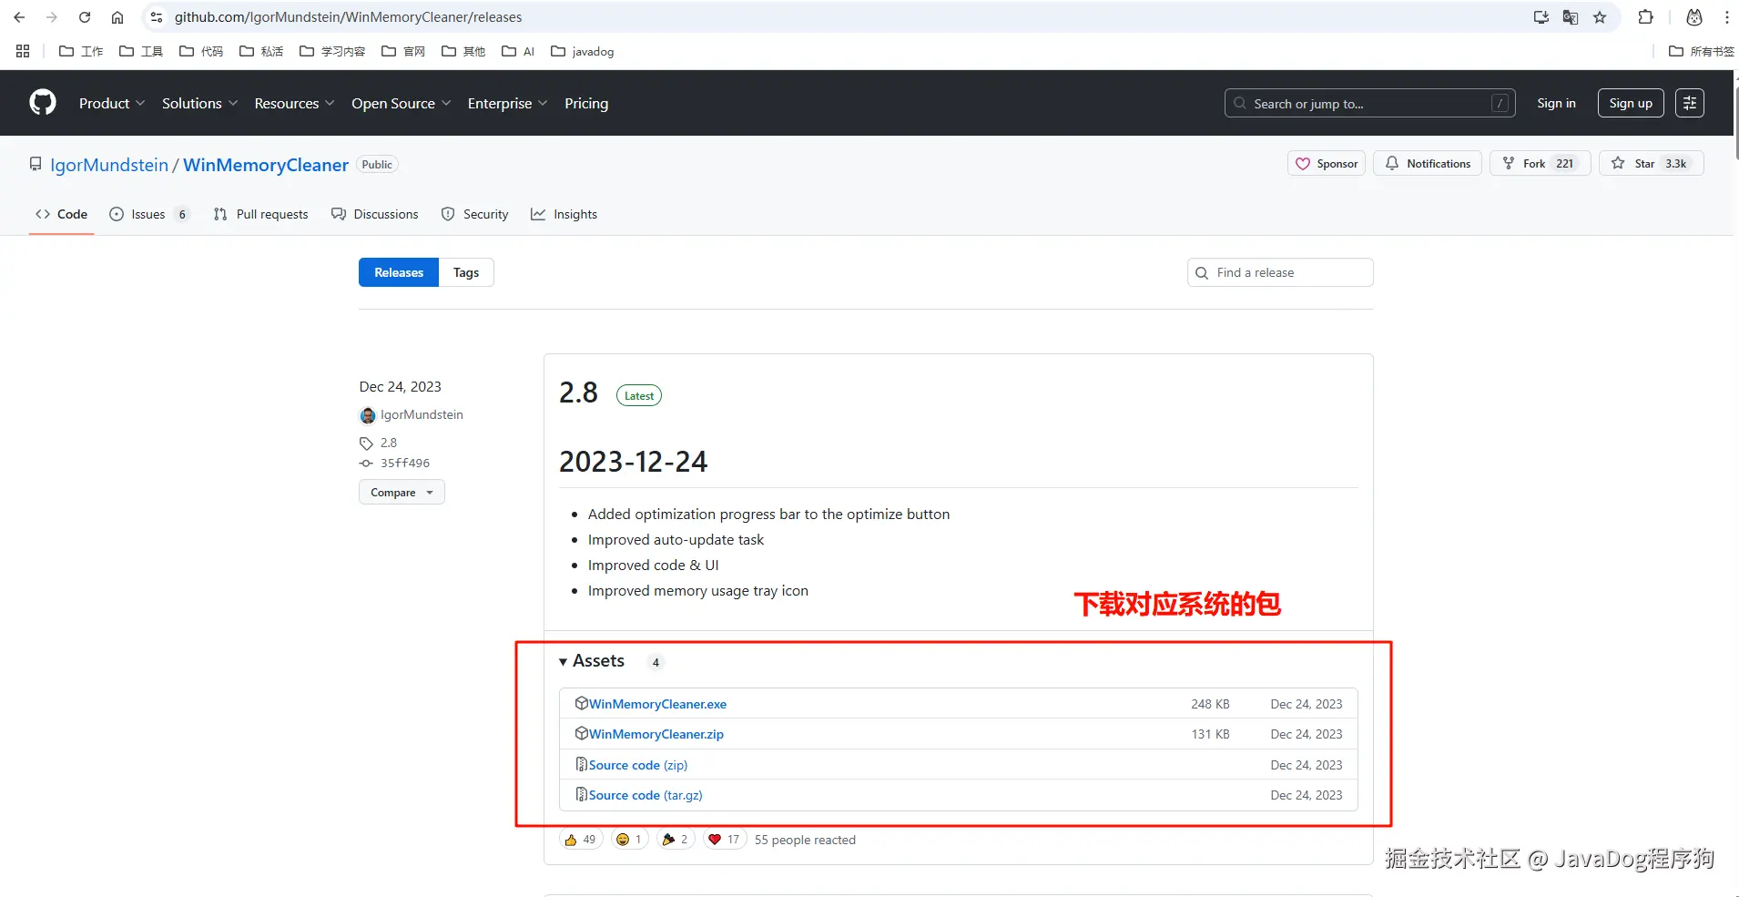Open the 2.8 release title
This screenshot has height=897, width=1739.
[578, 392]
